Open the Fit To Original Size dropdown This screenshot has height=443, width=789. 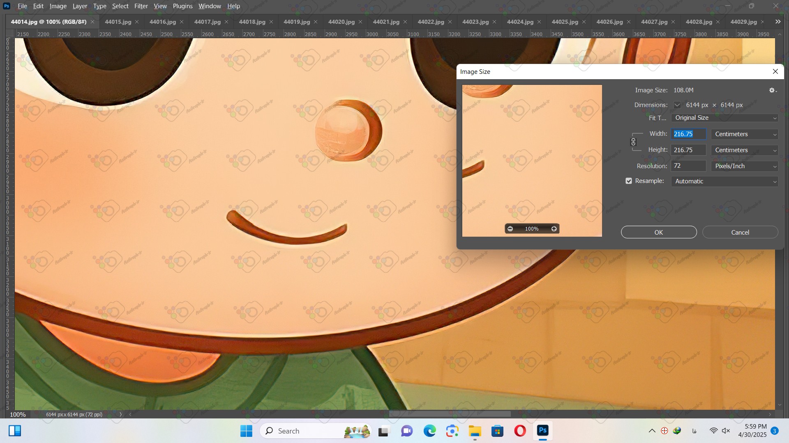point(724,118)
